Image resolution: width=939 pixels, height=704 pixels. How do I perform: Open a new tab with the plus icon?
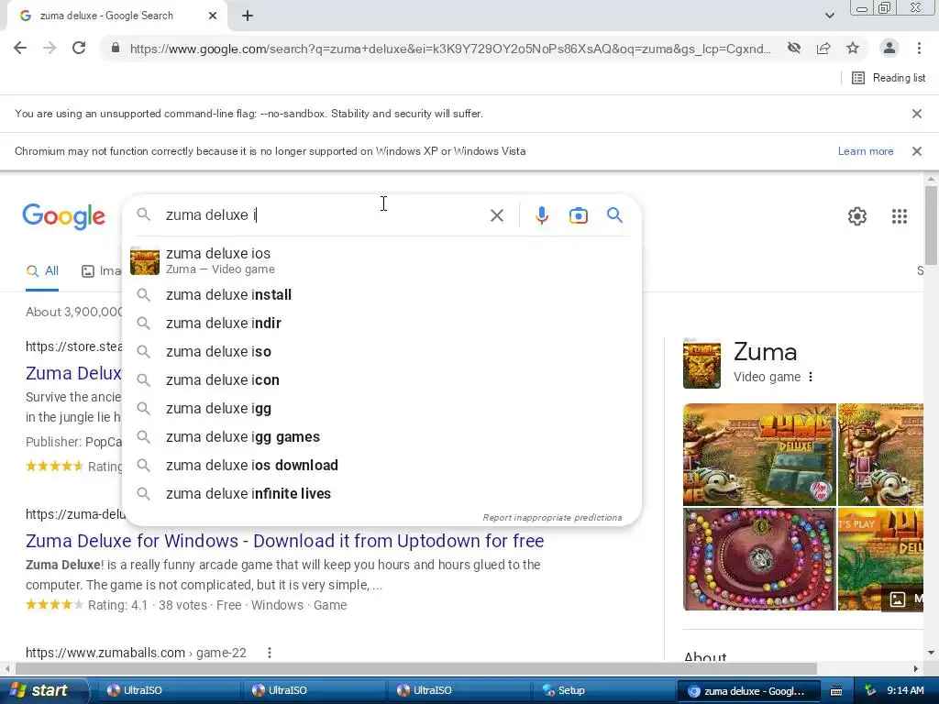248,16
